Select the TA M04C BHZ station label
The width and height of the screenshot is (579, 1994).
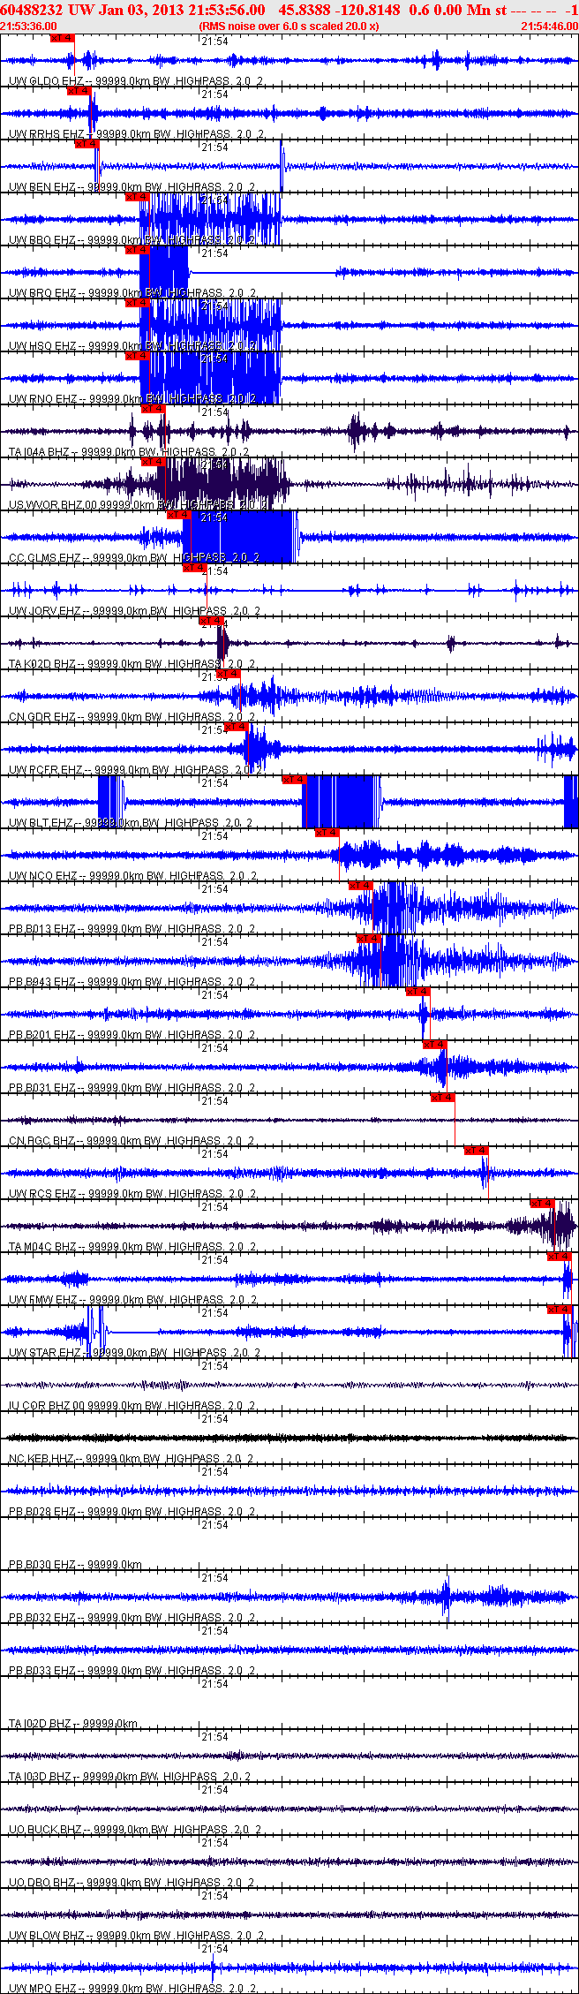coord(132,1247)
